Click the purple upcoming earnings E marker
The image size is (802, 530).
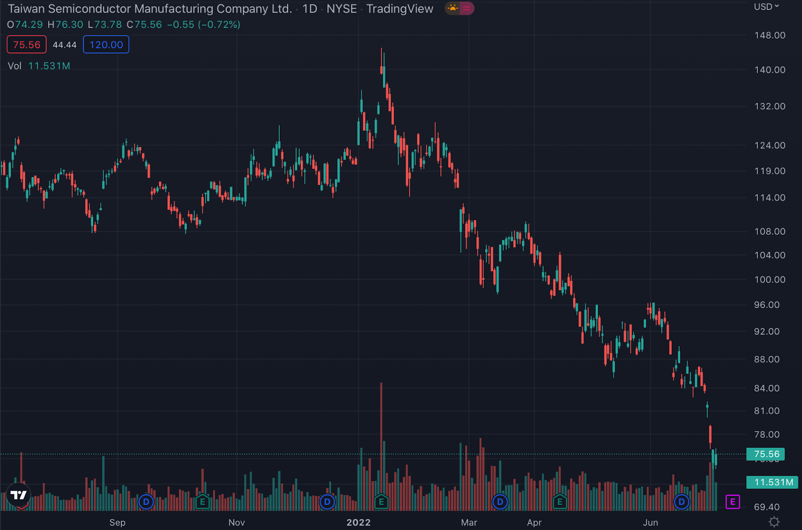[732, 501]
